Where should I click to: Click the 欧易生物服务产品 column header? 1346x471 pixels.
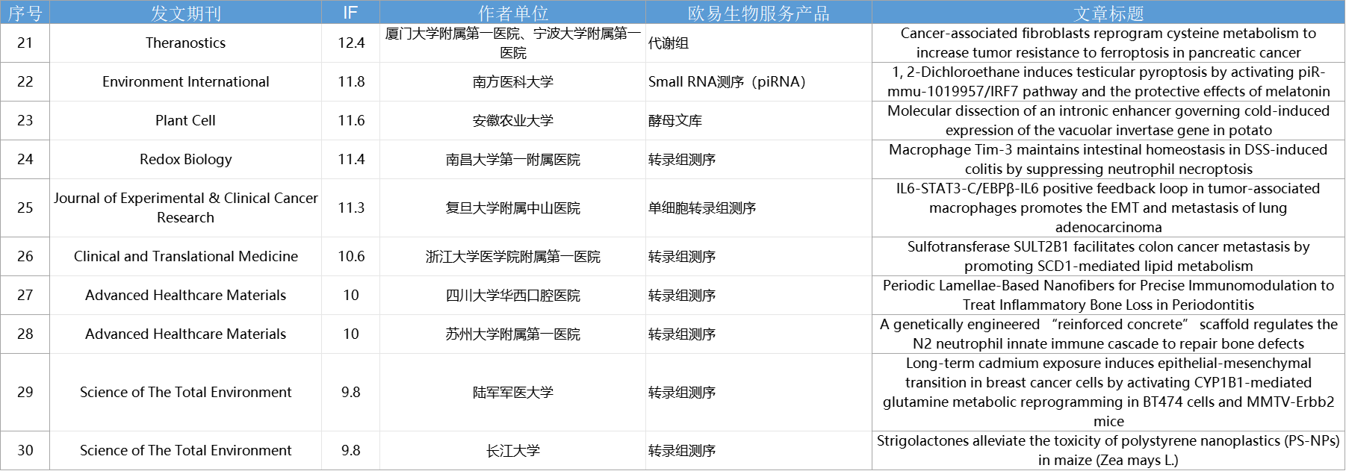[758, 13]
